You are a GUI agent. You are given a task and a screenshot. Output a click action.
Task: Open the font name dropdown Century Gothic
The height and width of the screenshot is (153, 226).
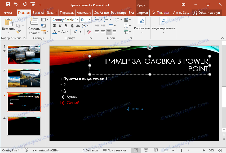point(65,20)
